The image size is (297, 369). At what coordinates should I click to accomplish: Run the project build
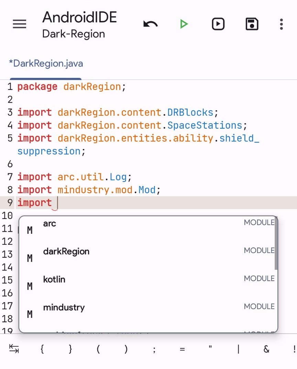click(184, 24)
